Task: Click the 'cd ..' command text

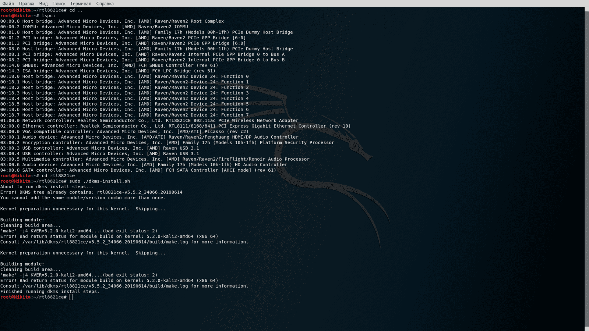Action: pos(76,10)
